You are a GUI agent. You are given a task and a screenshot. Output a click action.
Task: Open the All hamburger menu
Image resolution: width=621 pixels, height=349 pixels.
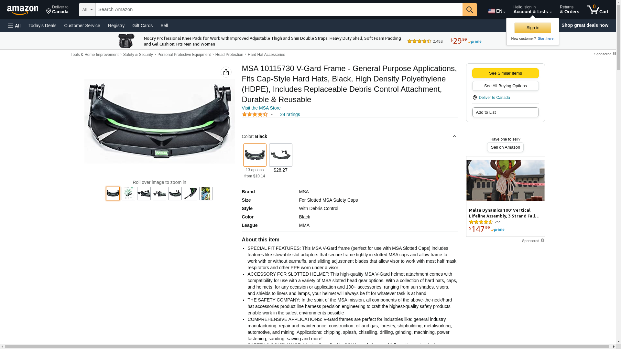tap(14, 26)
